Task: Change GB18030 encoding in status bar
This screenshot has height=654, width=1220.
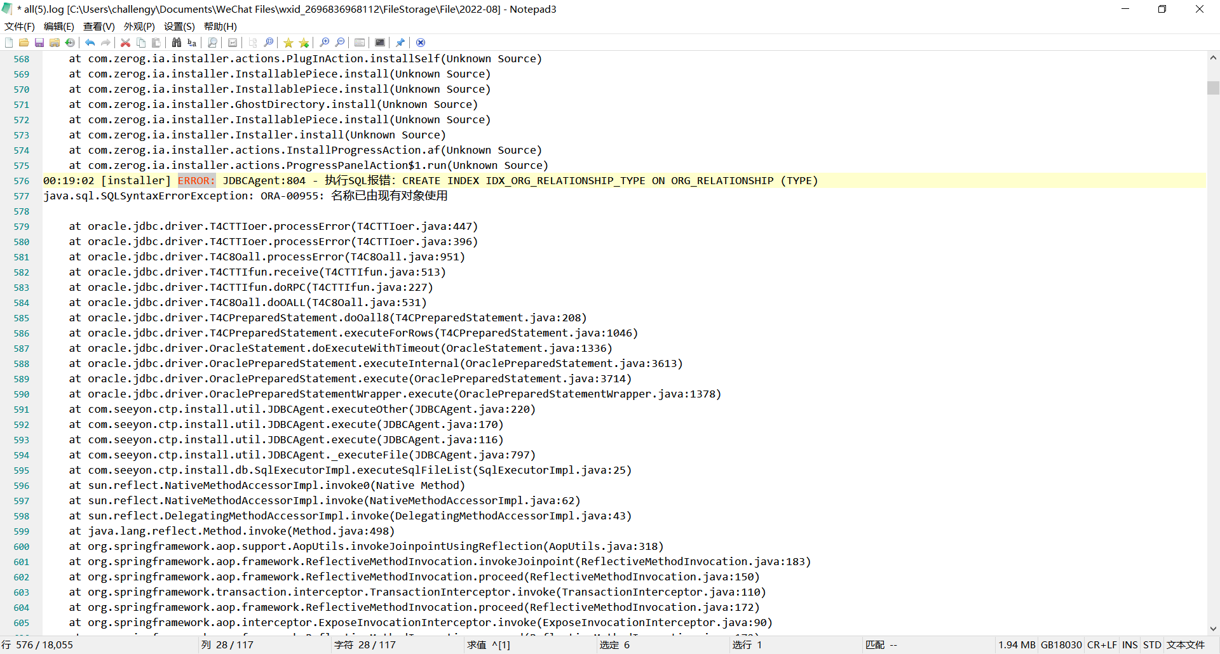Action: point(1061,645)
